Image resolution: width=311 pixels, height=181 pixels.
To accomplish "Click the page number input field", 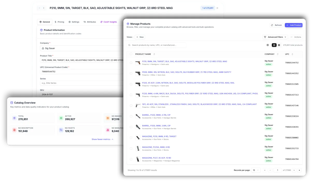I will click(278, 170).
